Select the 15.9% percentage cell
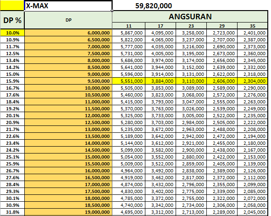Screen dimensions: 271x216 [x=12, y=81]
